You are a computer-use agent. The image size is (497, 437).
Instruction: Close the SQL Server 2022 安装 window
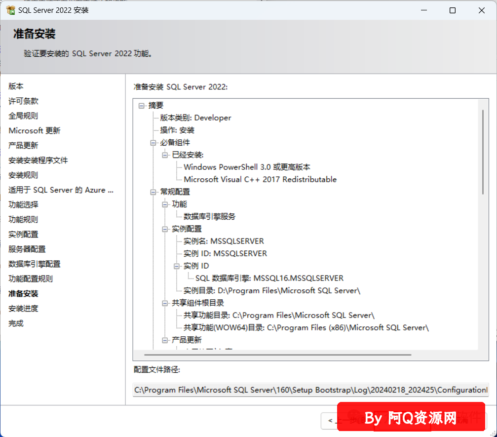[482, 10]
